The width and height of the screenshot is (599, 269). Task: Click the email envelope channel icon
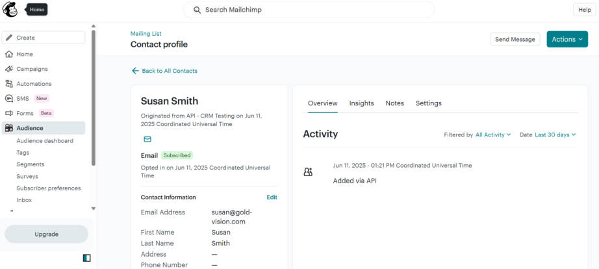147,139
